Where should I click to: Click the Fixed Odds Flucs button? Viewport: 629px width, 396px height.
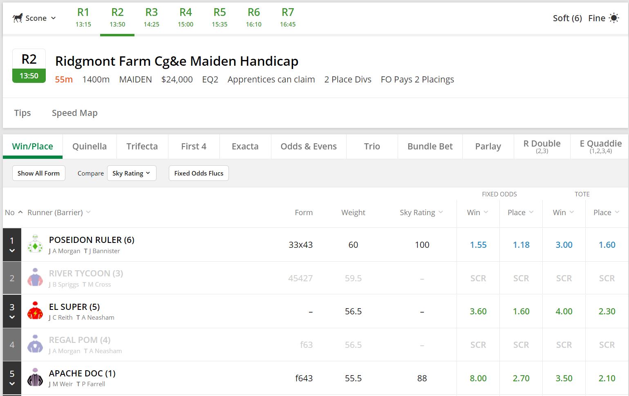coord(199,173)
